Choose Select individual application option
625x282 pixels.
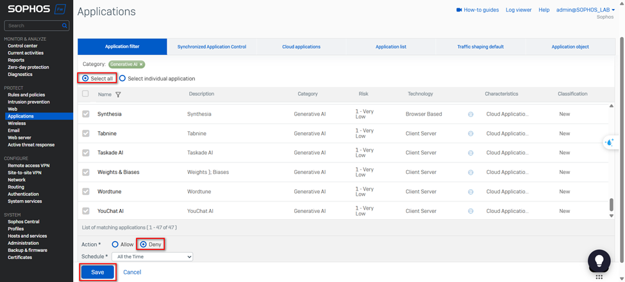tap(122, 79)
